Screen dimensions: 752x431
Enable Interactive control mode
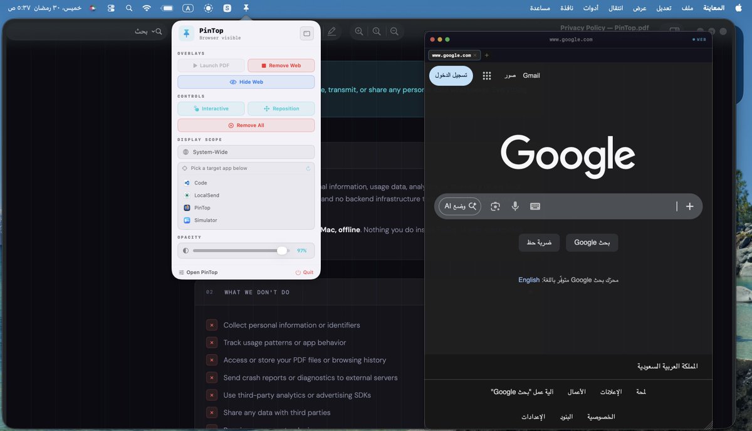pos(211,109)
